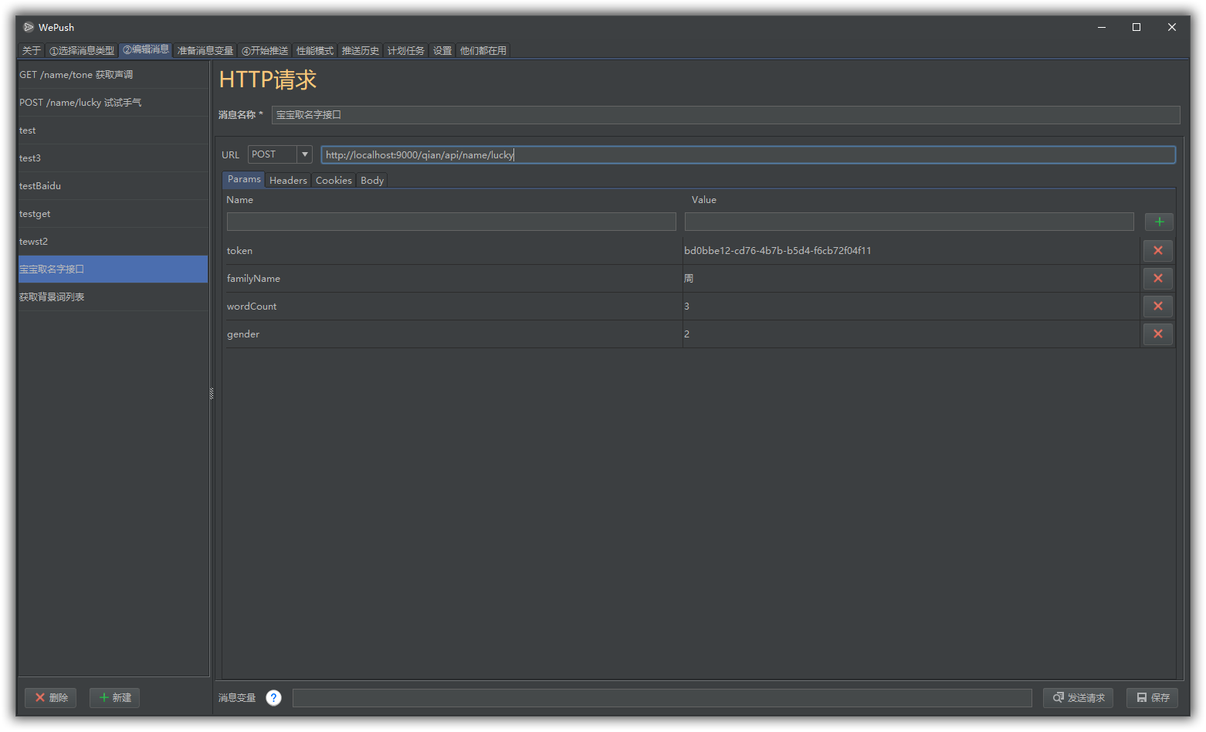Select the testBaidu message

pyautogui.click(x=113, y=186)
